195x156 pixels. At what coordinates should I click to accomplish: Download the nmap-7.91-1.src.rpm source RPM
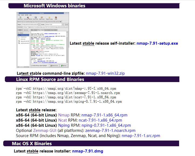pyautogui.click(x=141, y=136)
